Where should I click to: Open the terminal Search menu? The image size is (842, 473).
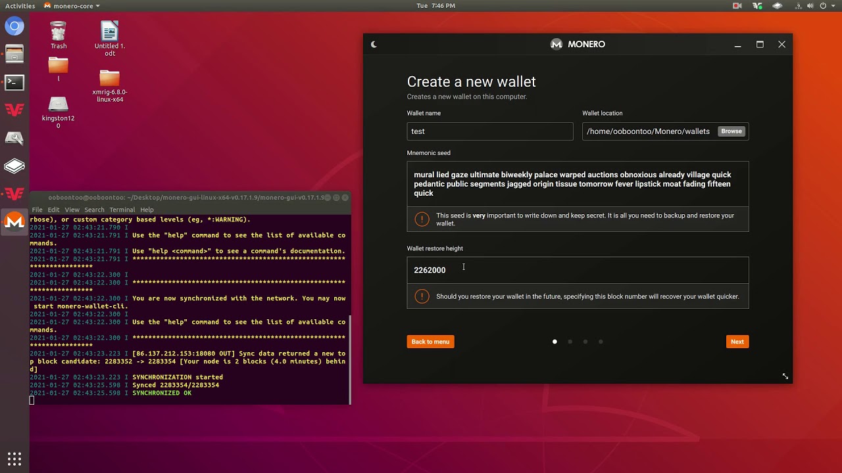(x=94, y=210)
